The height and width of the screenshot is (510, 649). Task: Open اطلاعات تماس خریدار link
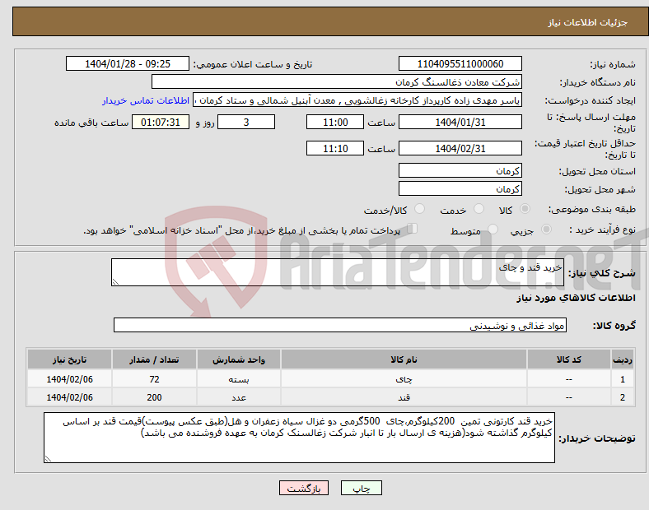[x=146, y=101]
